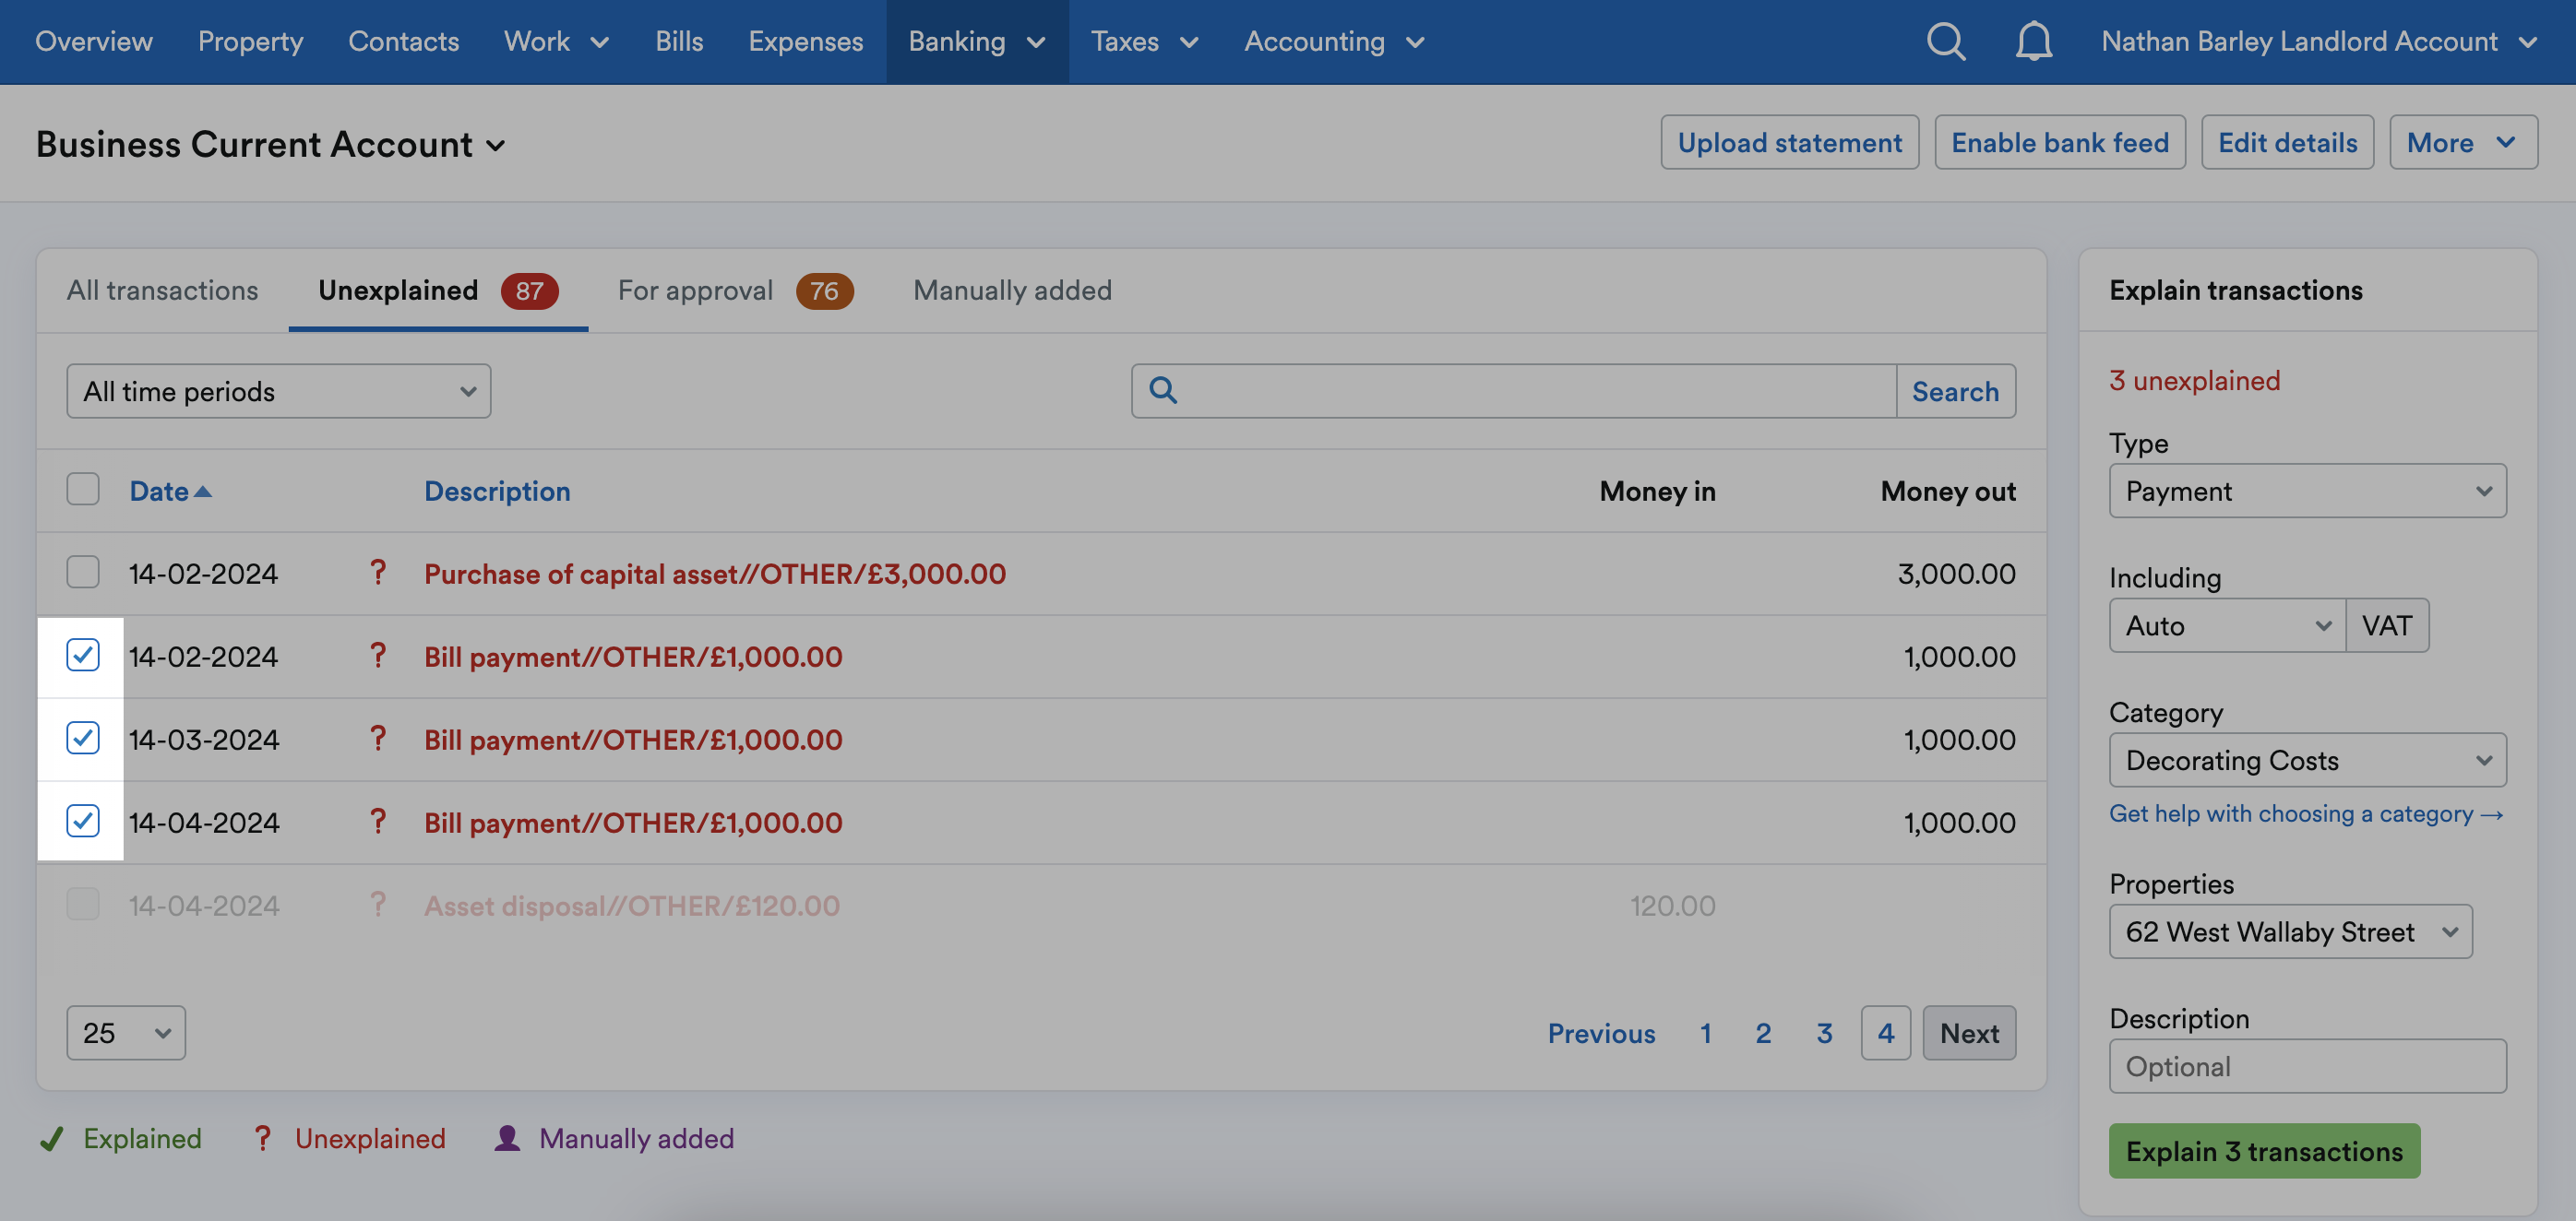This screenshot has width=2576, height=1221.
Task: Open the search magnifier in top navigation
Action: click(1945, 41)
